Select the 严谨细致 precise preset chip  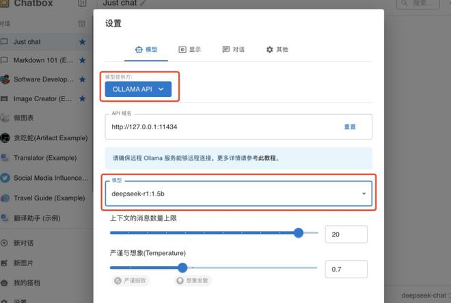[131, 280]
